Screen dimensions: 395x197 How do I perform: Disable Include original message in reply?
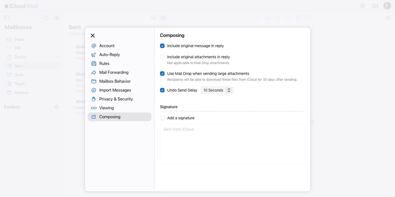[162, 46]
